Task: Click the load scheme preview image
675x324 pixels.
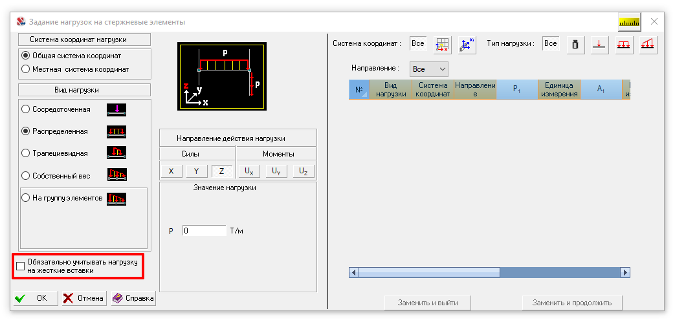Action: pyautogui.click(x=222, y=76)
